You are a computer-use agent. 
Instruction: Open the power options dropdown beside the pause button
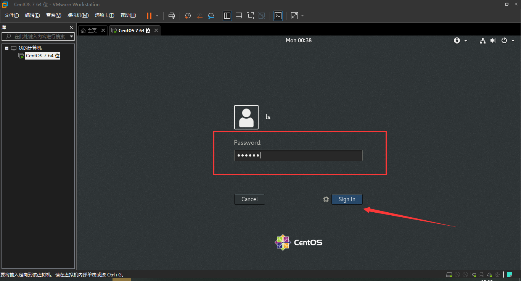[157, 16]
